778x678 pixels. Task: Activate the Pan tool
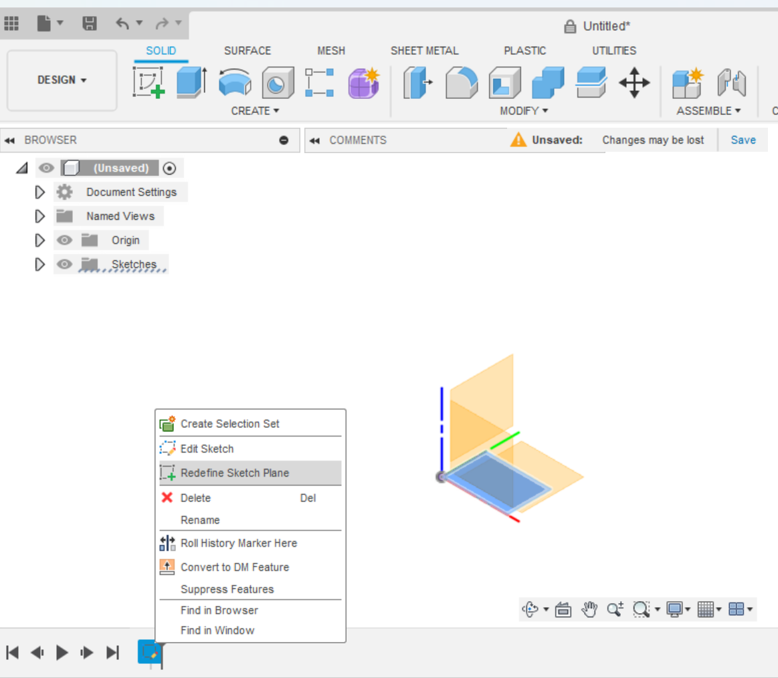pos(589,609)
